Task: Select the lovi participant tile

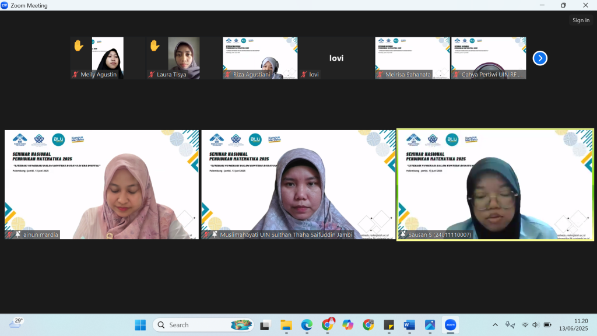Action: point(336,58)
